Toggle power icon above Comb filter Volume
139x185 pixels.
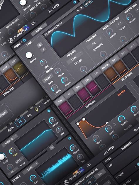[x=69, y=138]
